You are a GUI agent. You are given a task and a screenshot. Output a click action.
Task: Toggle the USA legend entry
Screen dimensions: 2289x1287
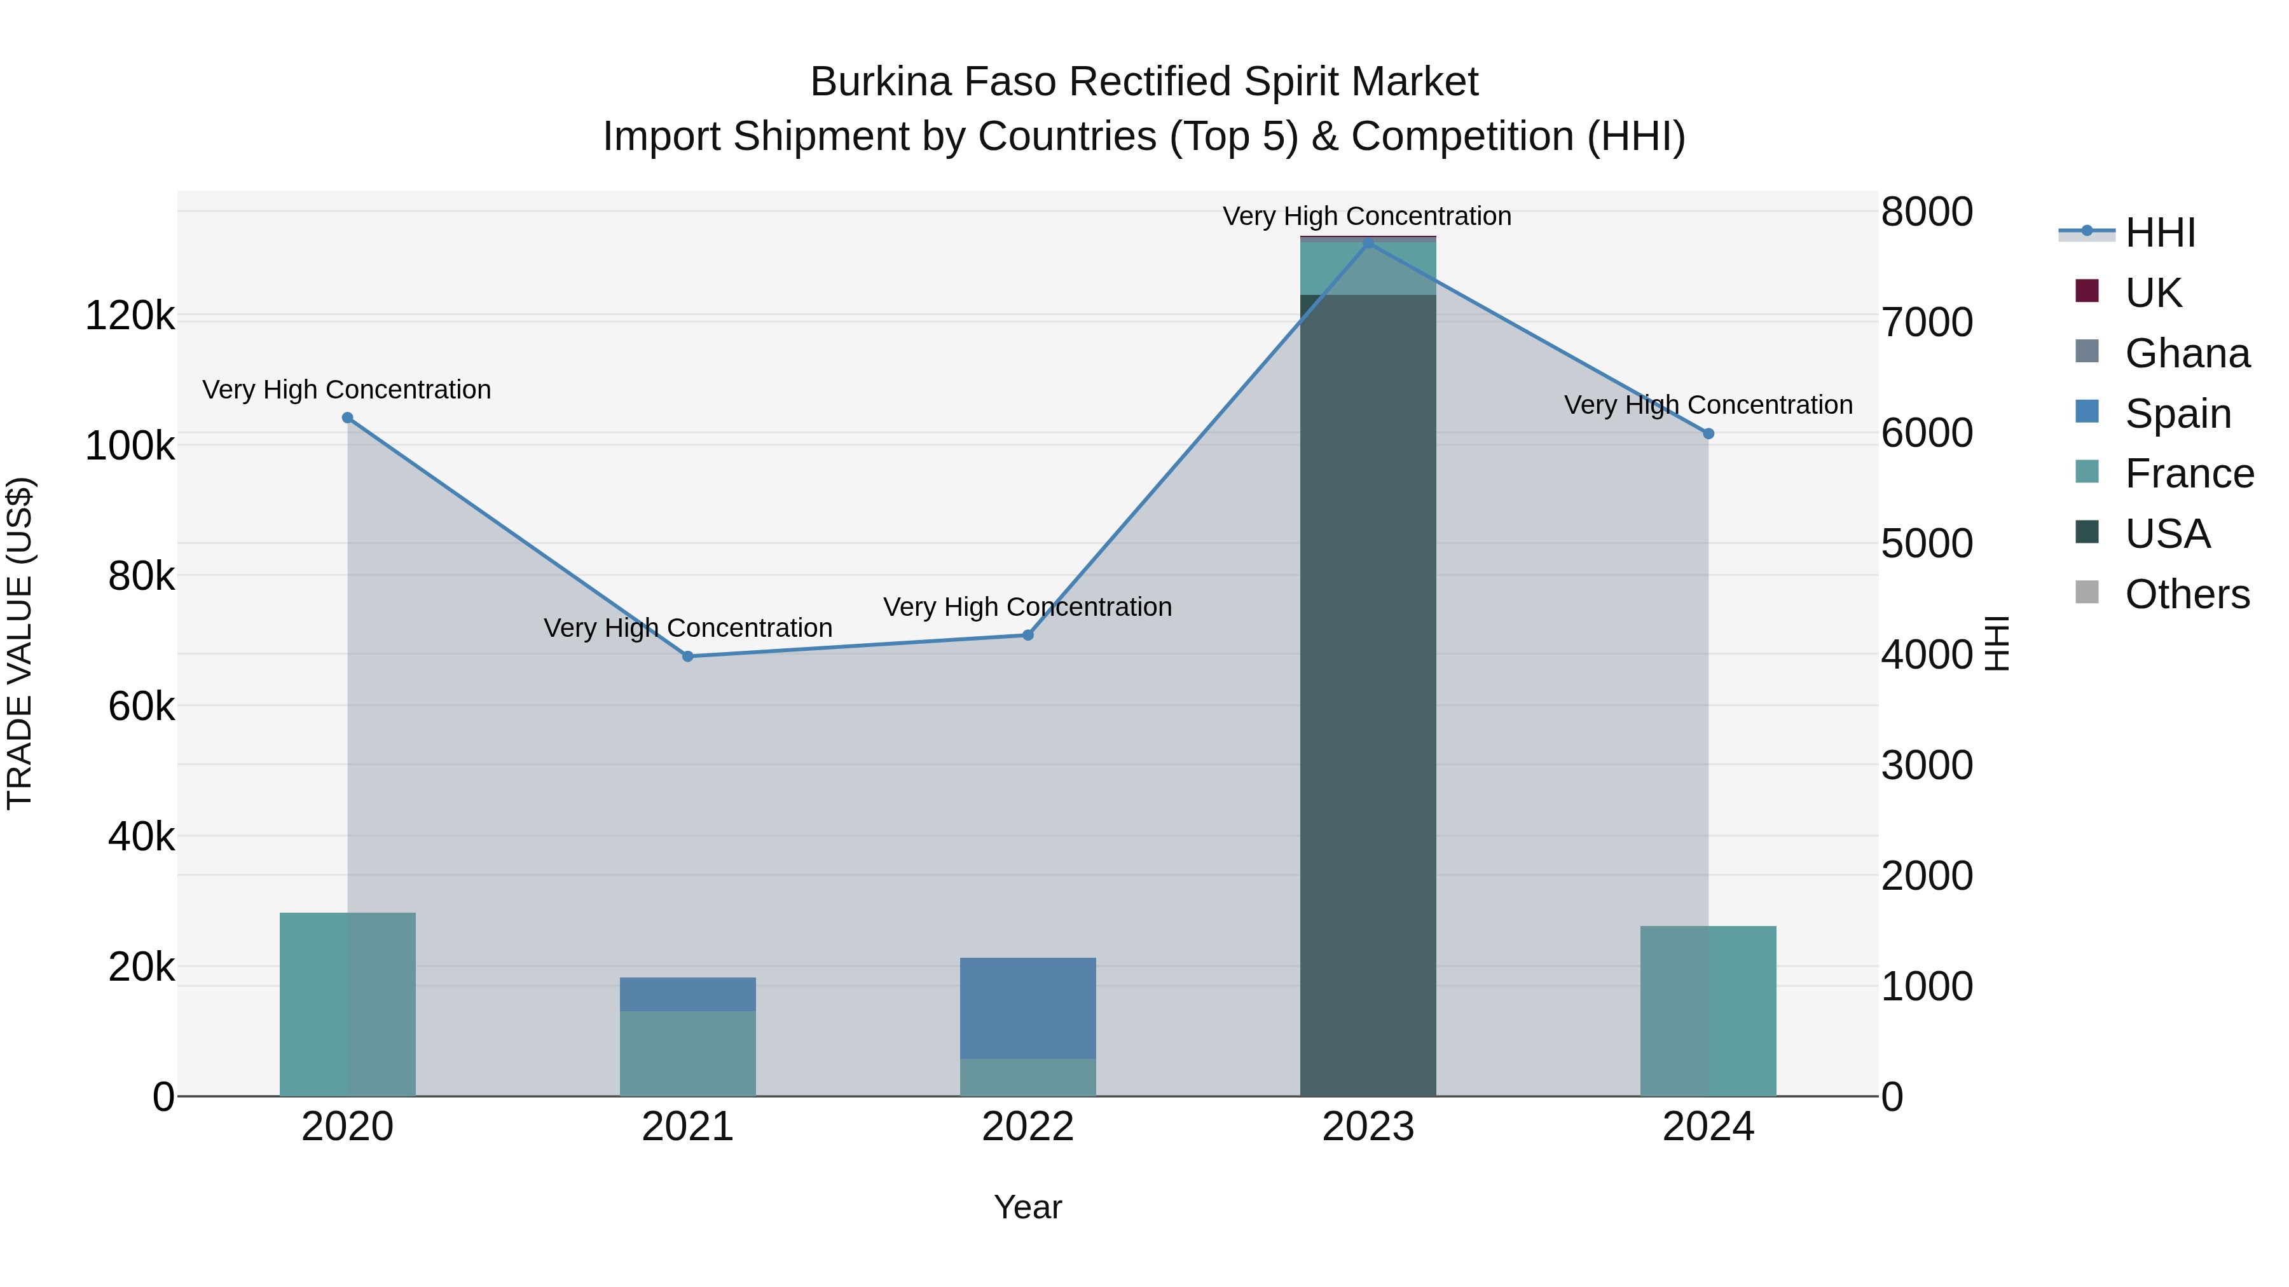[x=2142, y=534]
